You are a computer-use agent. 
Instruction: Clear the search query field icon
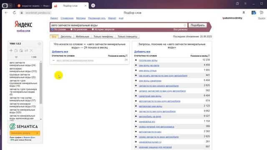click(185, 25)
